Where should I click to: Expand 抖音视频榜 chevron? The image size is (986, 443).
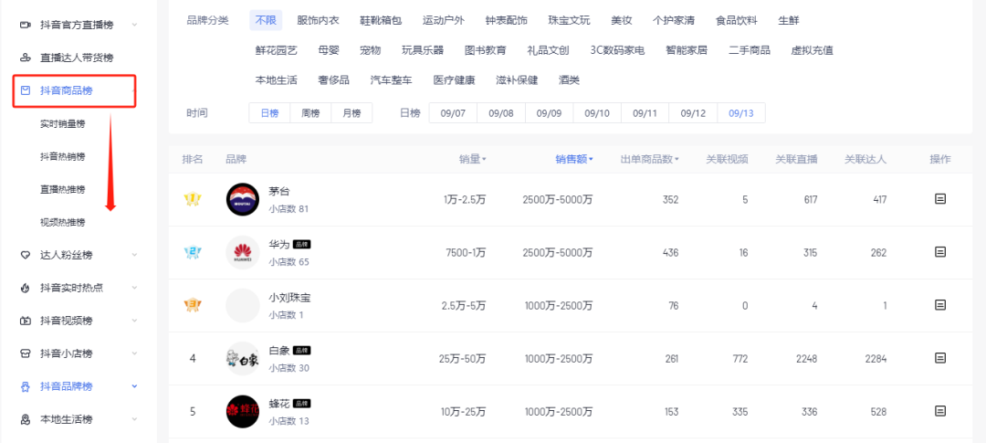pos(134,321)
